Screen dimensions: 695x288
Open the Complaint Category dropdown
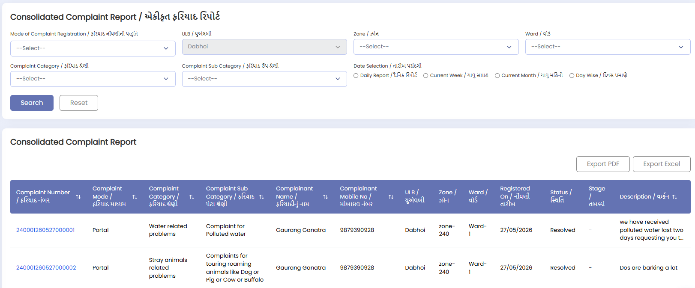pos(93,79)
